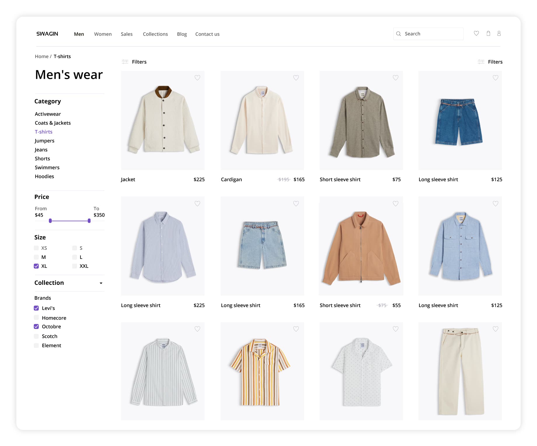This screenshot has width=537, height=446.
Task: Click the user account icon
Action: point(499,34)
